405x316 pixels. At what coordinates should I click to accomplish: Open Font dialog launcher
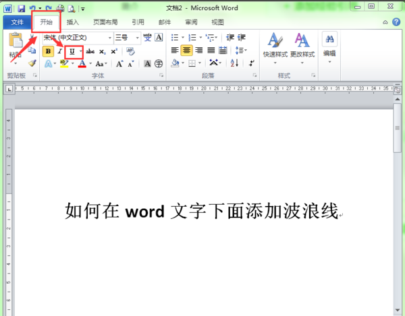pos(161,75)
